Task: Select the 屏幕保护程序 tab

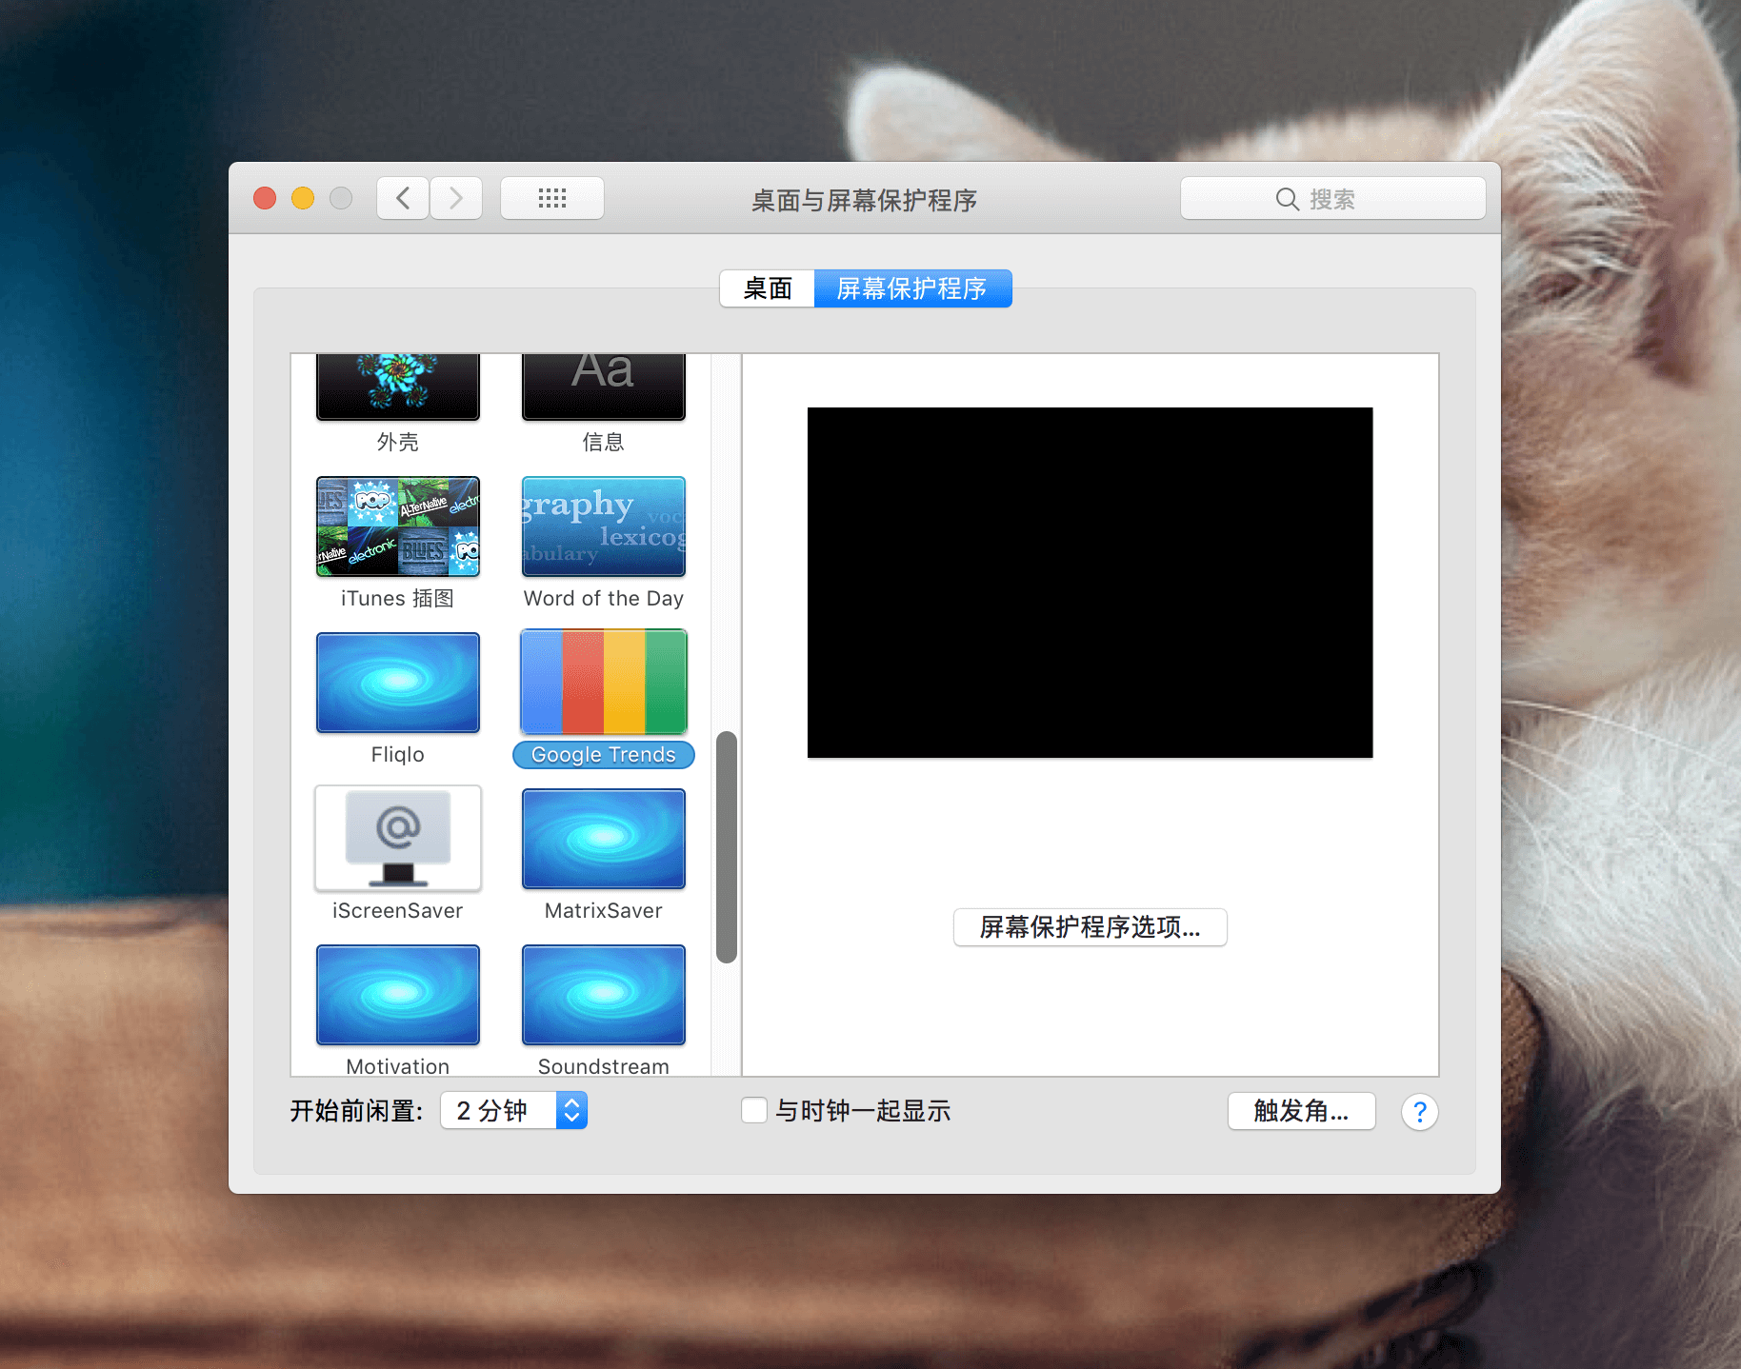Action: [912, 288]
